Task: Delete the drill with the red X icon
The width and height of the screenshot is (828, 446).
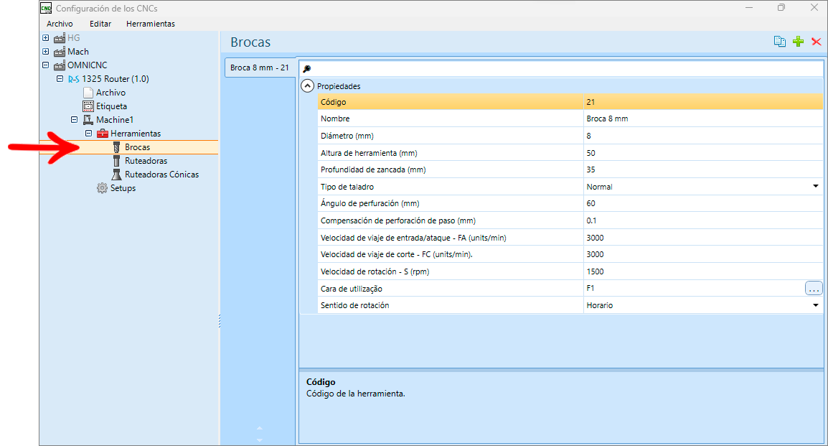Action: (x=816, y=42)
